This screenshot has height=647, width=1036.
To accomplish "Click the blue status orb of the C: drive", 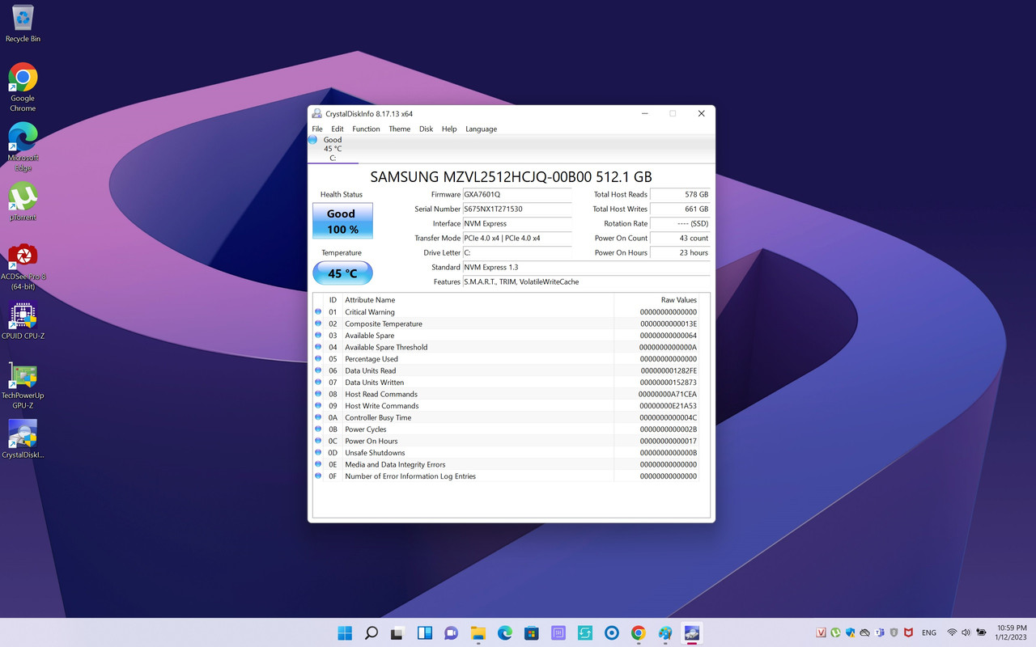I will 312,140.
